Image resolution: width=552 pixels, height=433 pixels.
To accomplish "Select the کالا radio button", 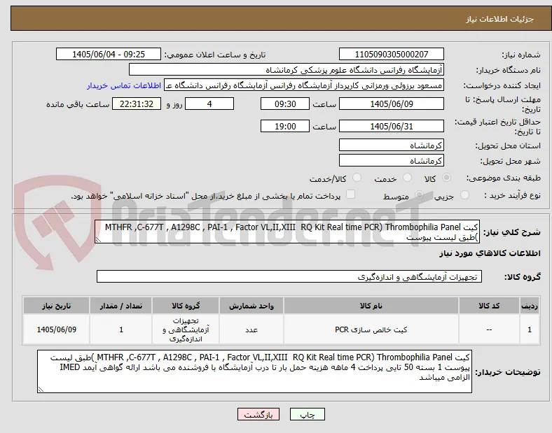I will coord(446,178).
